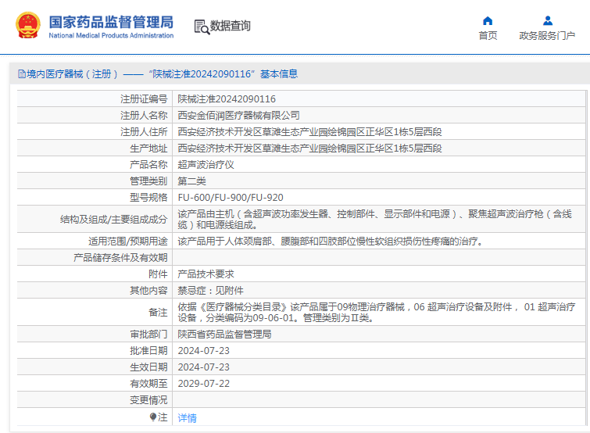Screen dimensions: 590x433
Task: Select the 生产地址 address value
Action: pyautogui.click(x=309, y=149)
